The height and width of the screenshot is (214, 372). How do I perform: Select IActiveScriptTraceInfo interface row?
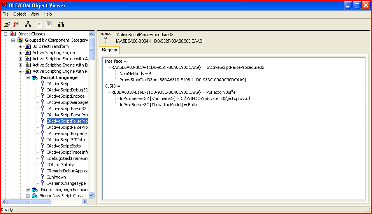pyautogui.click(x=67, y=152)
